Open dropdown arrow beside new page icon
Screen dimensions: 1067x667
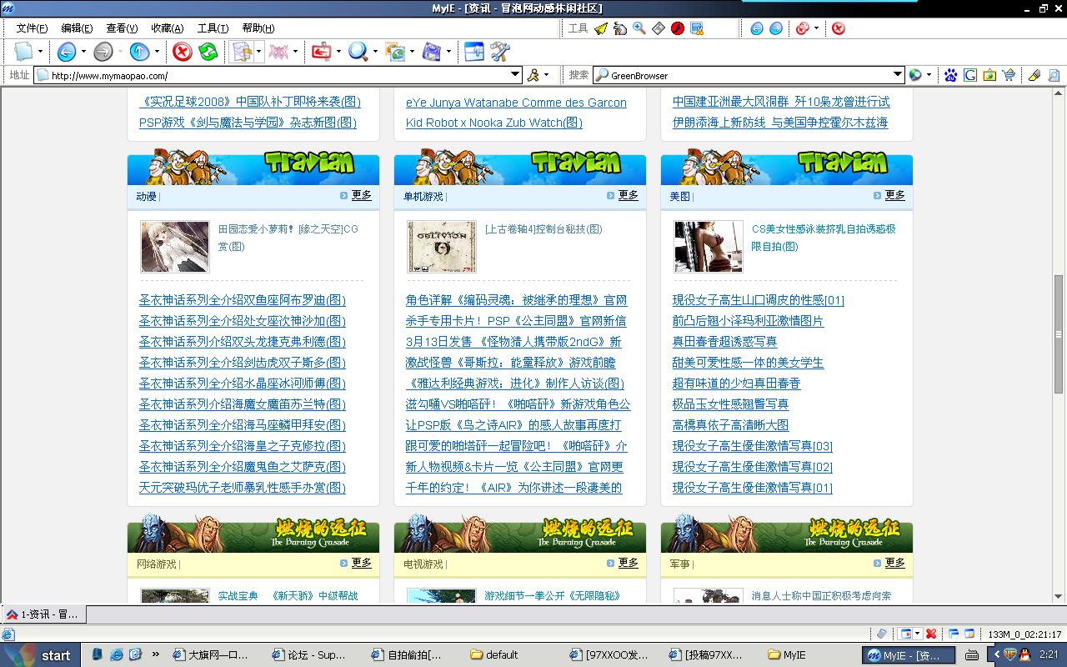pos(40,52)
